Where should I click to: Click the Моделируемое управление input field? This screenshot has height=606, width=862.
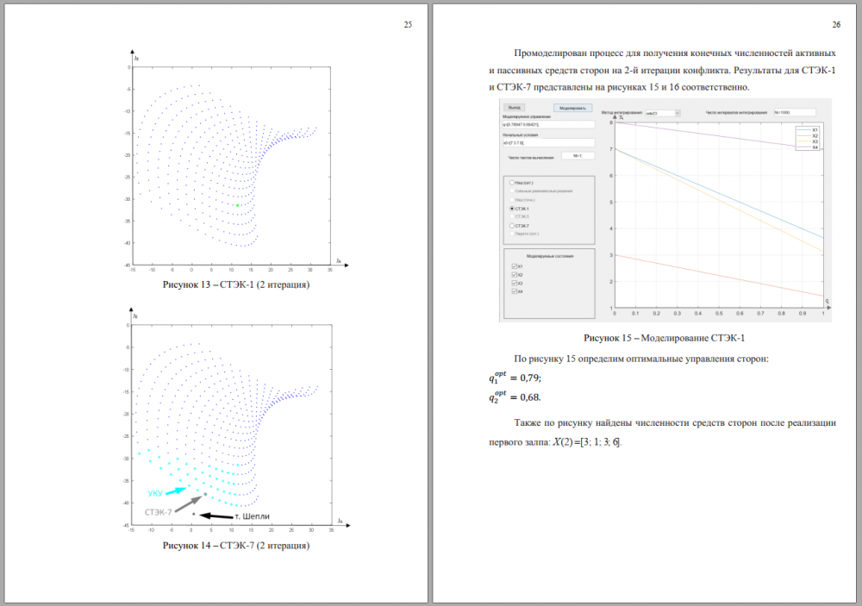548,126
